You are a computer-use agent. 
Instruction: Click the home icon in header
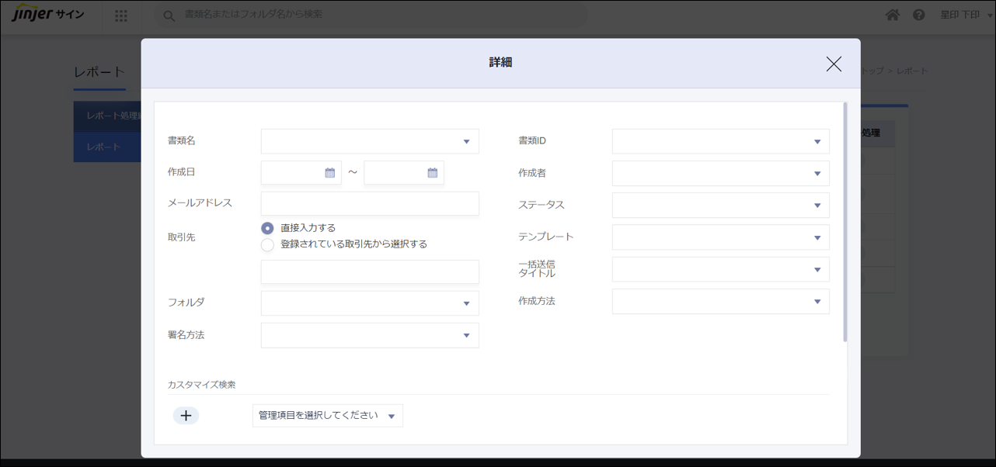coord(893,15)
